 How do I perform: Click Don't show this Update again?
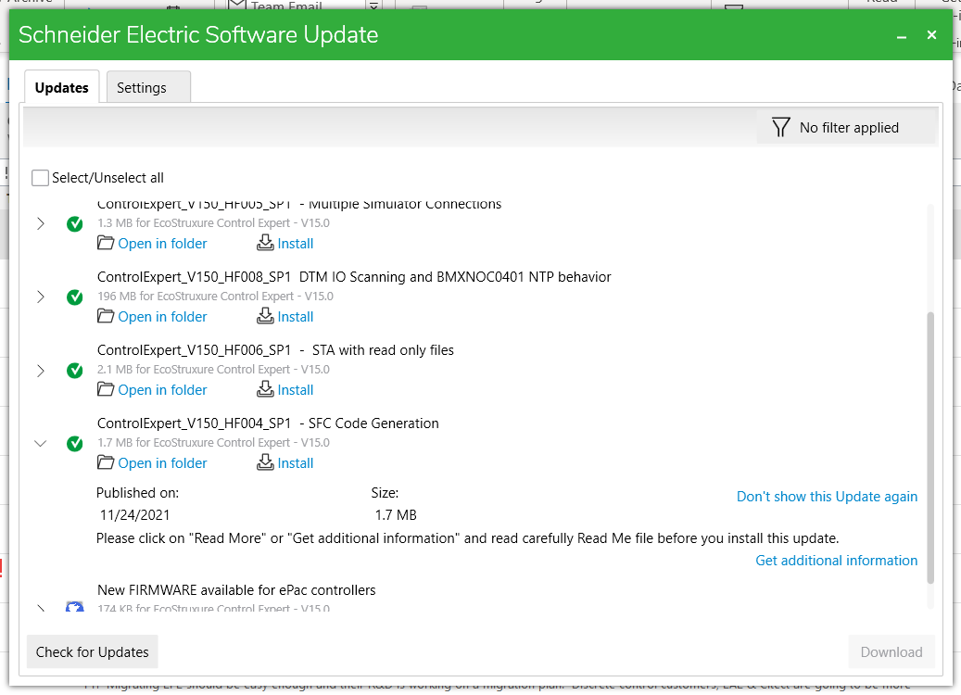[827, 497]
